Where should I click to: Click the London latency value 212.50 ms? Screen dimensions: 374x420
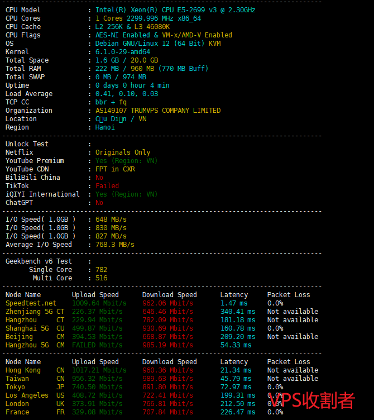(237, 404)
